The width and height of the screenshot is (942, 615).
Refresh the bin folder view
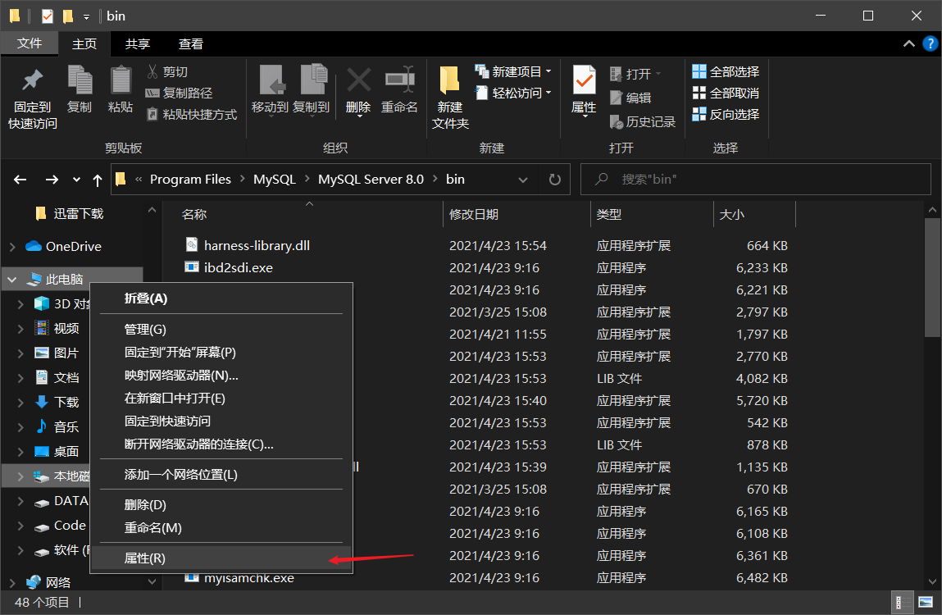point(554,179)
